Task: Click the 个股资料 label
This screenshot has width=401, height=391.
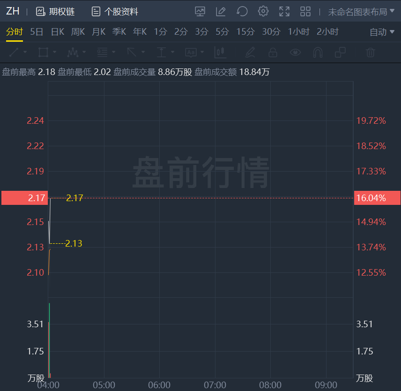Action: click(121, 12)
